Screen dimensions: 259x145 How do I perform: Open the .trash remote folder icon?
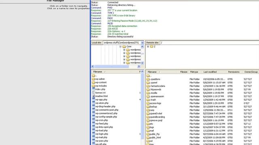point(148,100)
